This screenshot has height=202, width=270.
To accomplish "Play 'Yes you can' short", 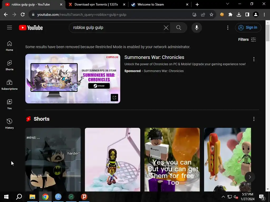I will [172, 160].
